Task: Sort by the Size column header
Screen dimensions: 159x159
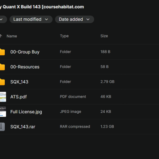Action: [x=104, y=36]
